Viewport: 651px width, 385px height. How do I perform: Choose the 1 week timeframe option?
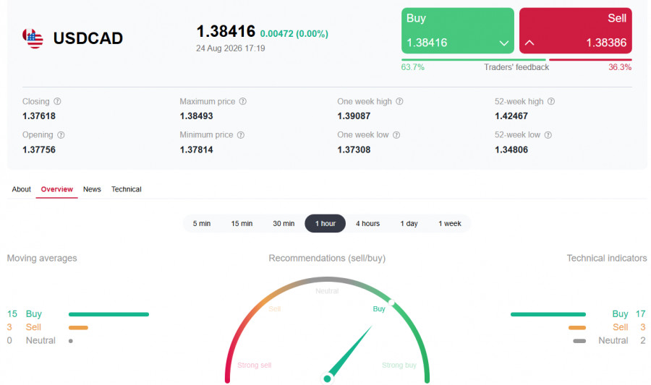(x=450, y=223)
